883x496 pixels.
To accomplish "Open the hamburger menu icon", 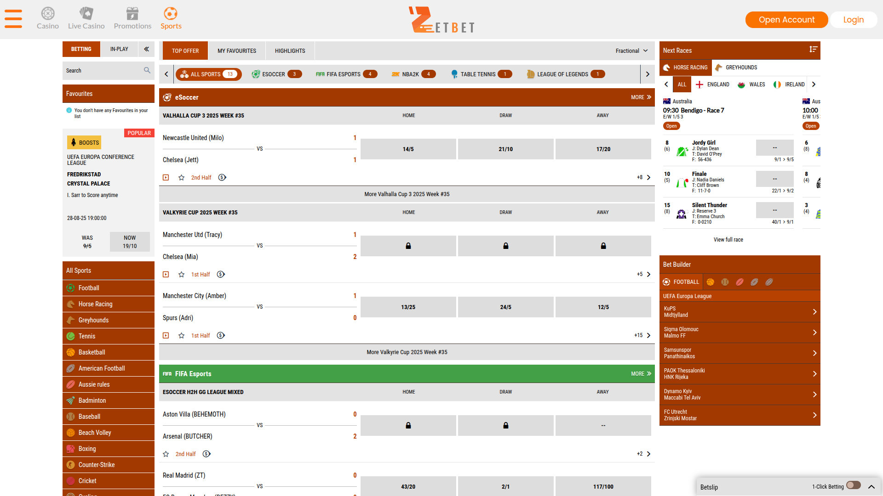I will click(12, 19).
